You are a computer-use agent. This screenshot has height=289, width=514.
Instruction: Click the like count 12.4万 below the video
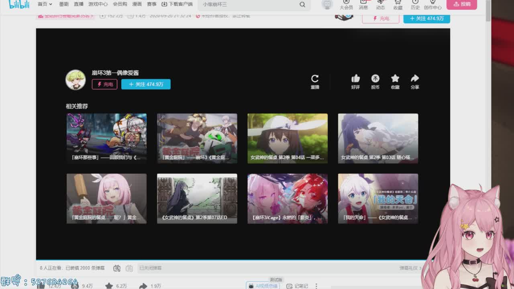pos(49,286)
